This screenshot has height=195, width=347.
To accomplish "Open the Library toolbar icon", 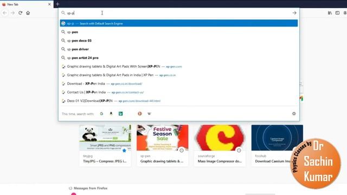I will 330,13.
